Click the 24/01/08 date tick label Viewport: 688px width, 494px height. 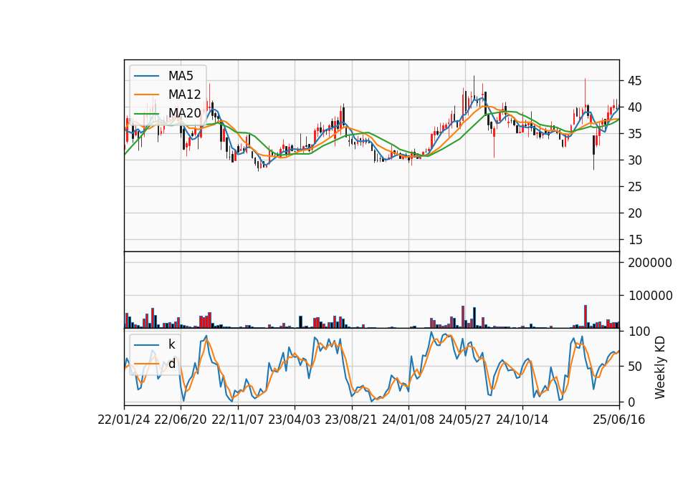pos(408,420)
